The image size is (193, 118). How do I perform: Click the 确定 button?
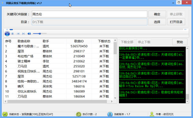(157, 14)
